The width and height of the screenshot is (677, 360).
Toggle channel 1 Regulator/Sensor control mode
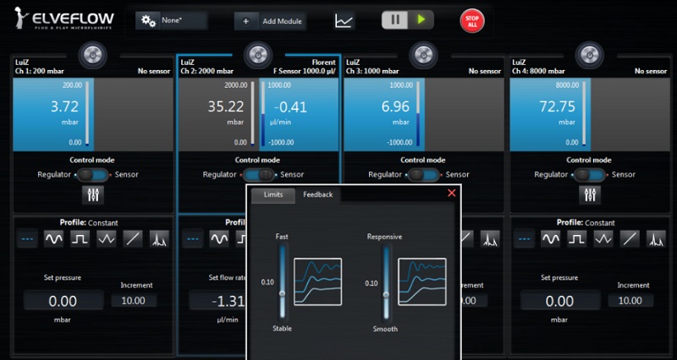pyautogui.click(x=91, y=174)
